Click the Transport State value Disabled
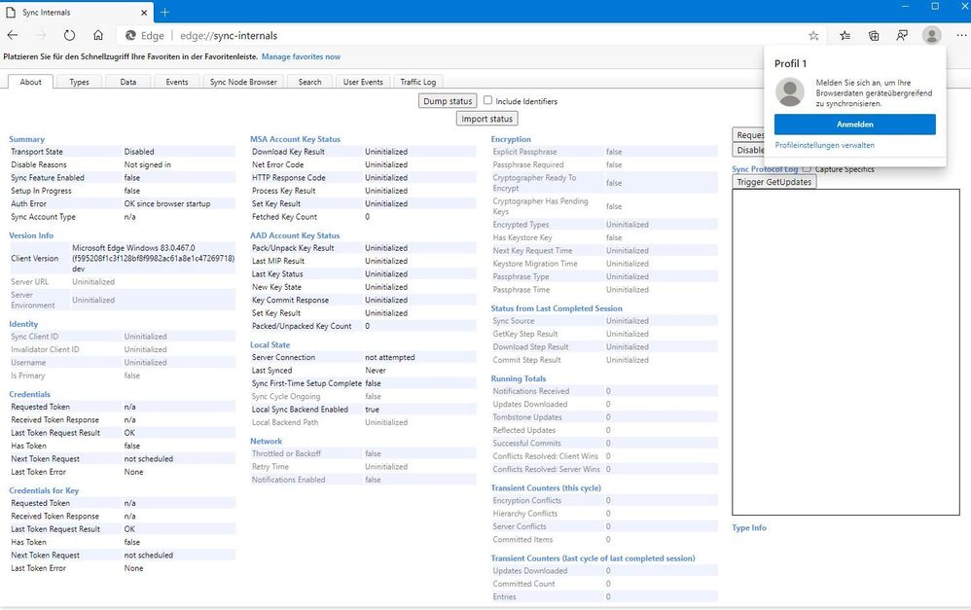Viewport: 971px width, 610px height. pos(139,152)
